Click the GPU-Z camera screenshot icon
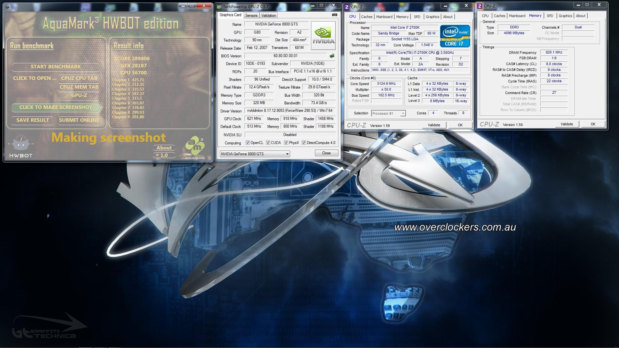Image resolution: width=619 pixels, height=348 pixels. pos(335,15)
